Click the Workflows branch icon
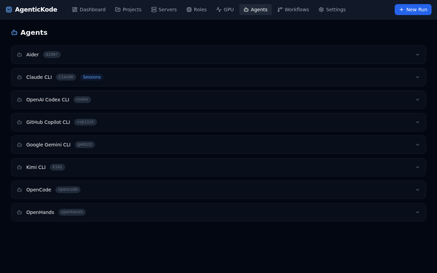Screen dimensions: 437x273 click(x=279, y=10)
